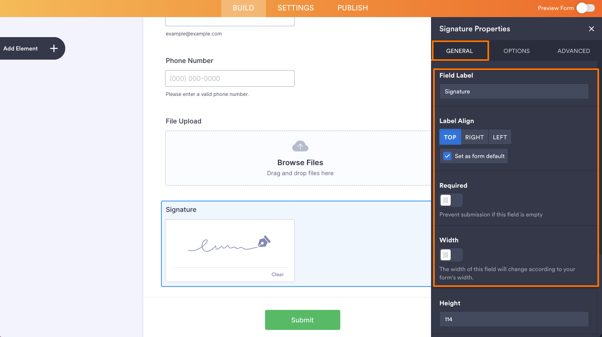Viewport: 602px width, 337px height.
Task: Click the green Submit button
Action: click(303, 320)
